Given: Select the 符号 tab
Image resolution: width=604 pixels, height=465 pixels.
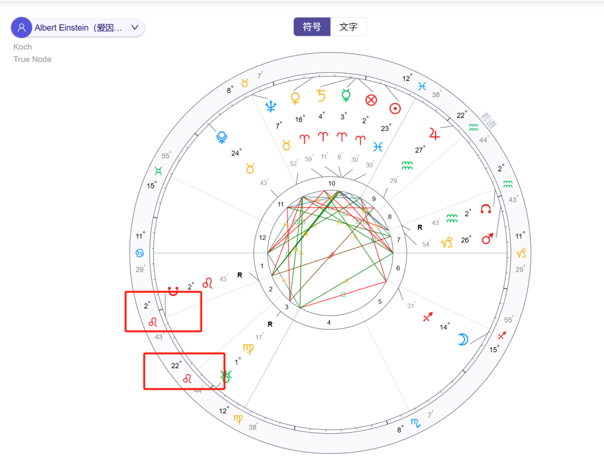Looking at the screenshot, I should coord(312,26).
